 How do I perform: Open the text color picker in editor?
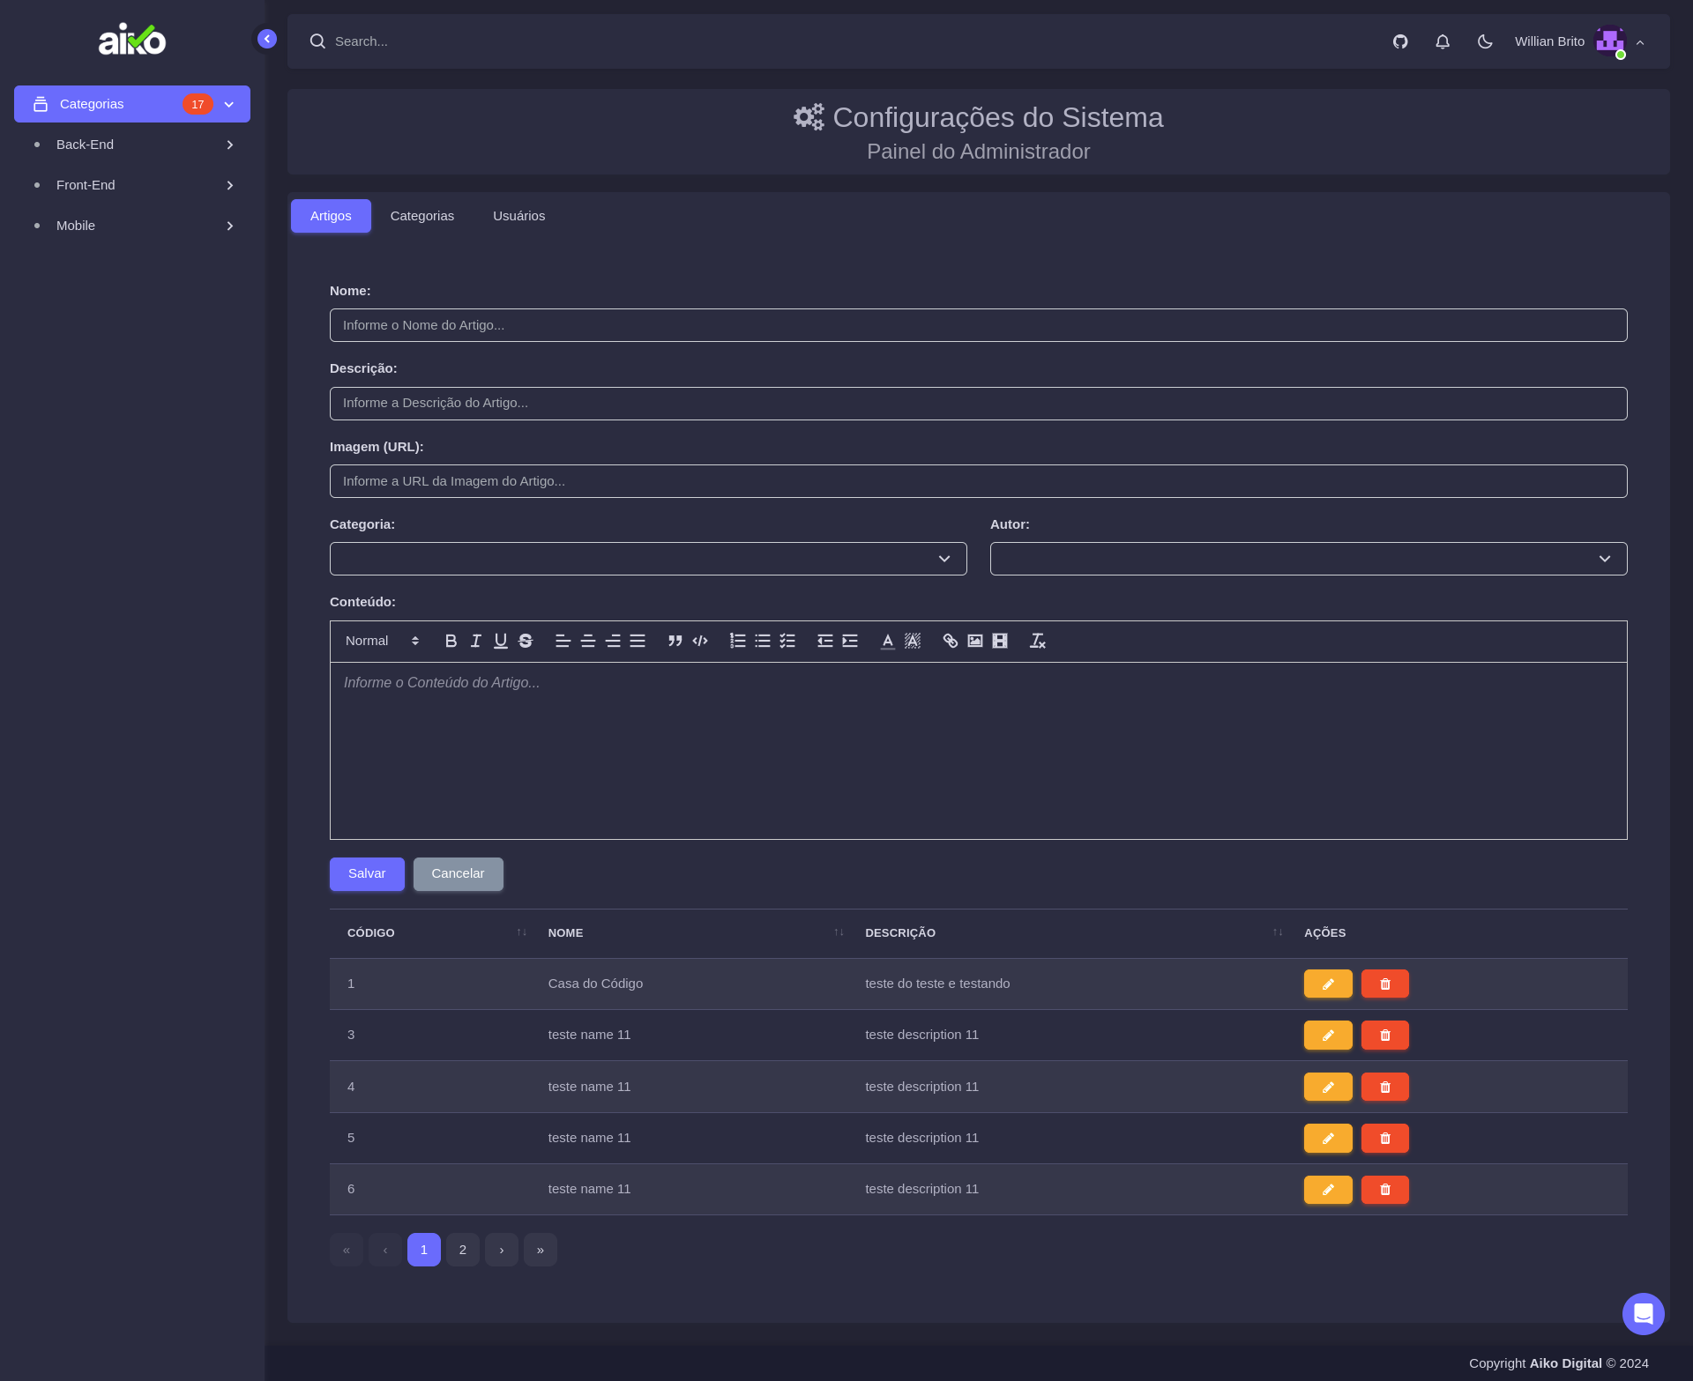click(x=887, y=641)
